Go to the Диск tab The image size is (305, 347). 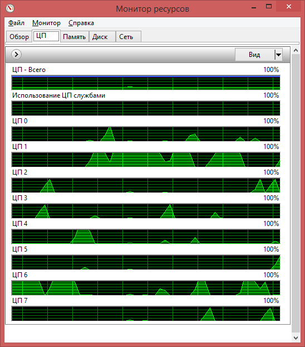tap(102, 36)
